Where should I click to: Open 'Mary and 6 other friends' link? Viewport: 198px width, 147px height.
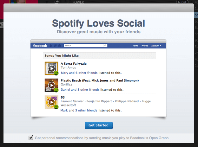pyautogui.click(x=79, y=73)
